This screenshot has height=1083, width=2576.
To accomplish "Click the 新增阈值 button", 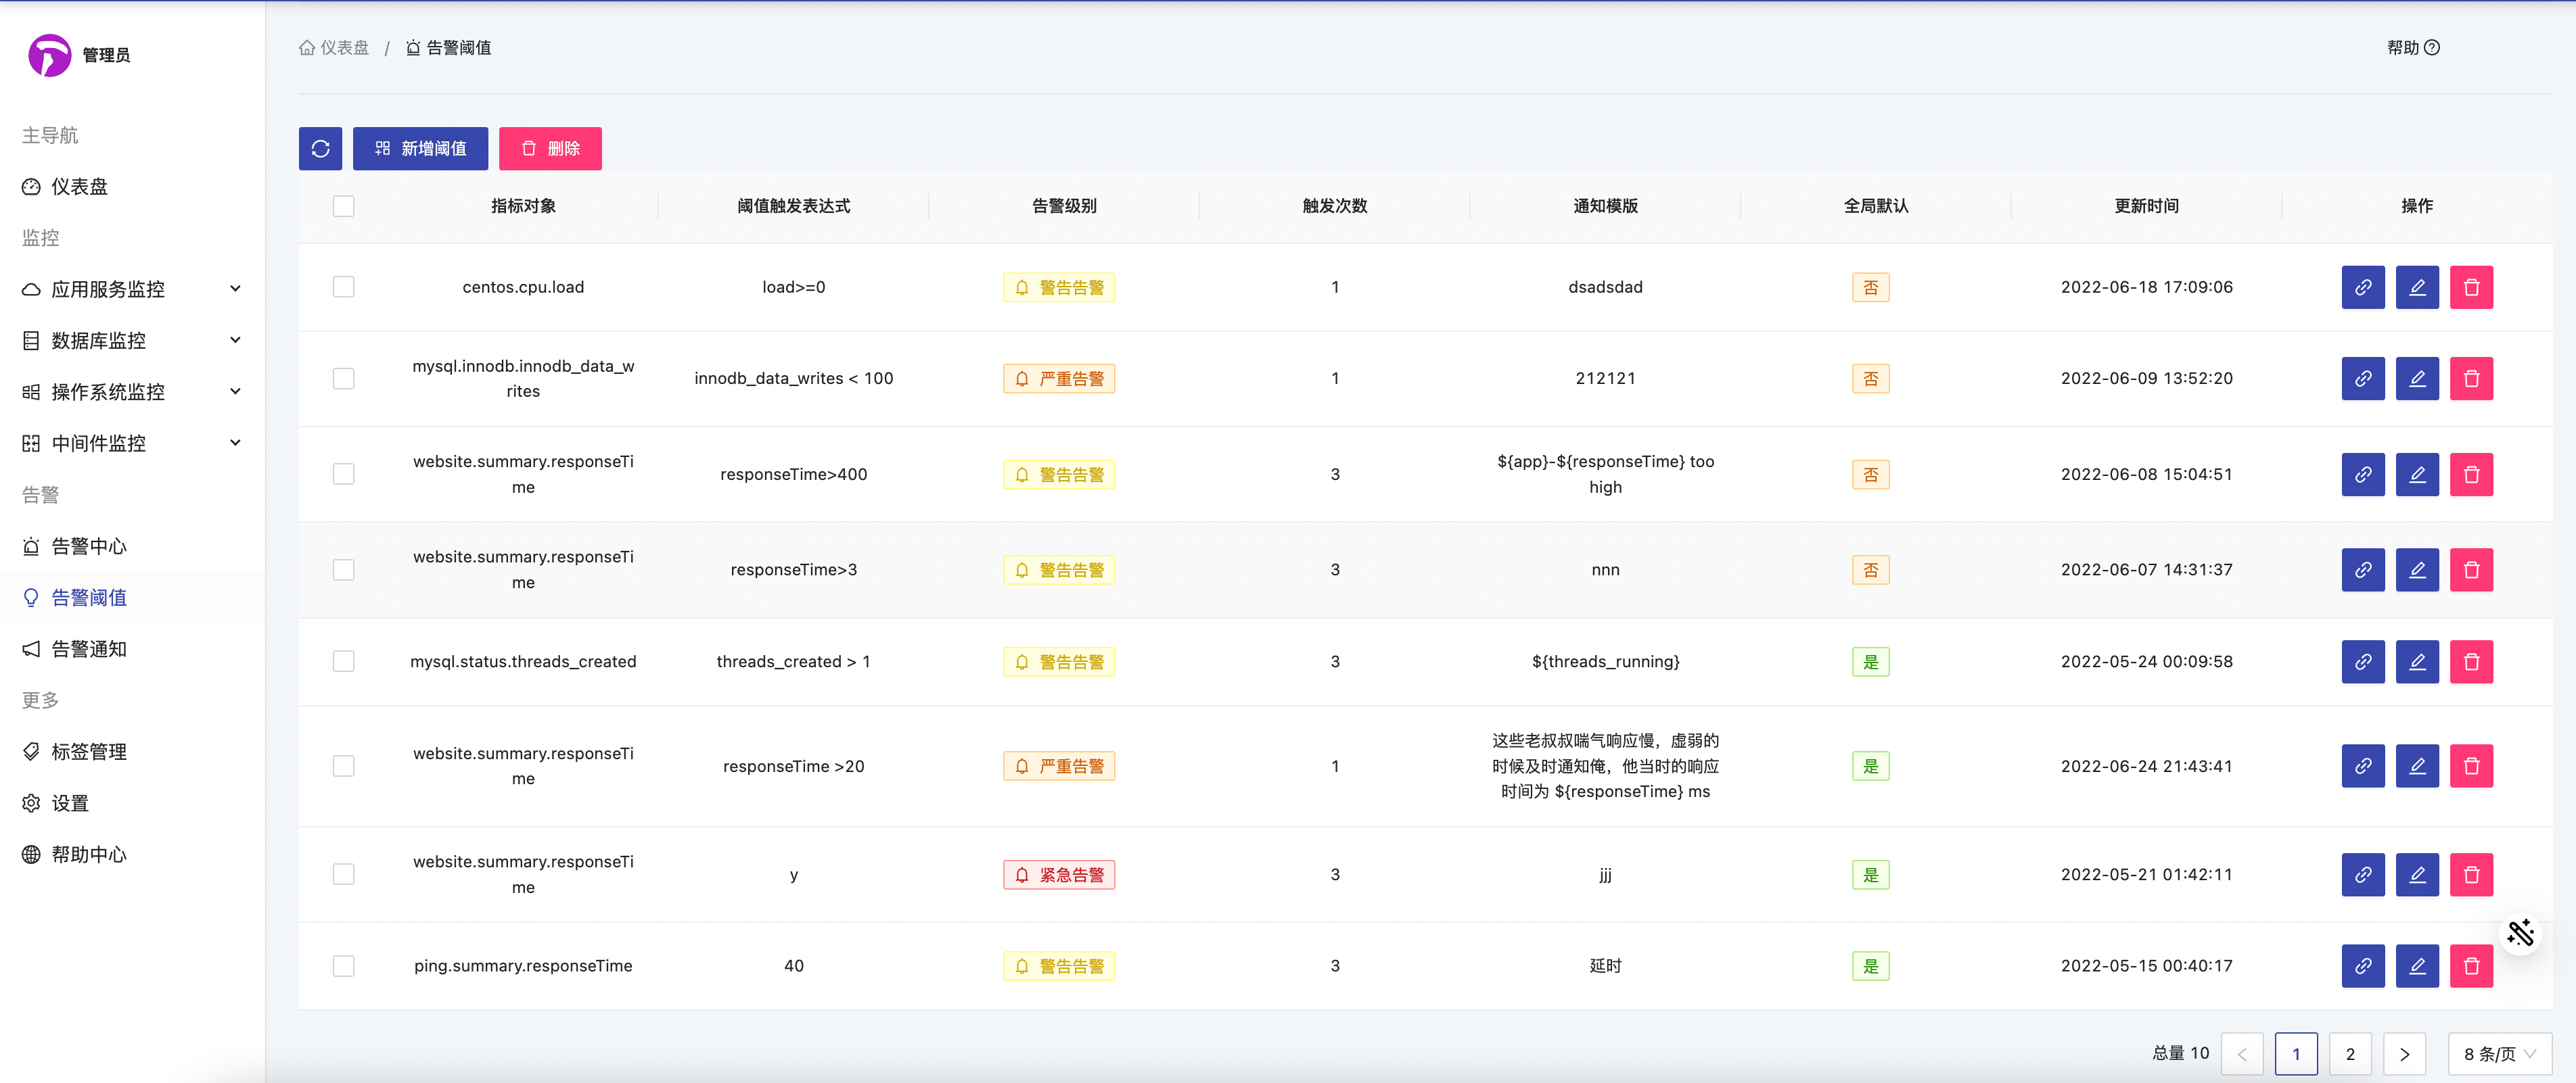I will tap(420, 148).
